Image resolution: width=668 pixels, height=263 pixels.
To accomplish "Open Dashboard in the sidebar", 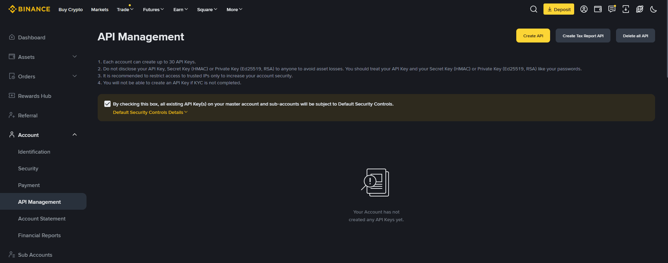I will pos(32,37).
